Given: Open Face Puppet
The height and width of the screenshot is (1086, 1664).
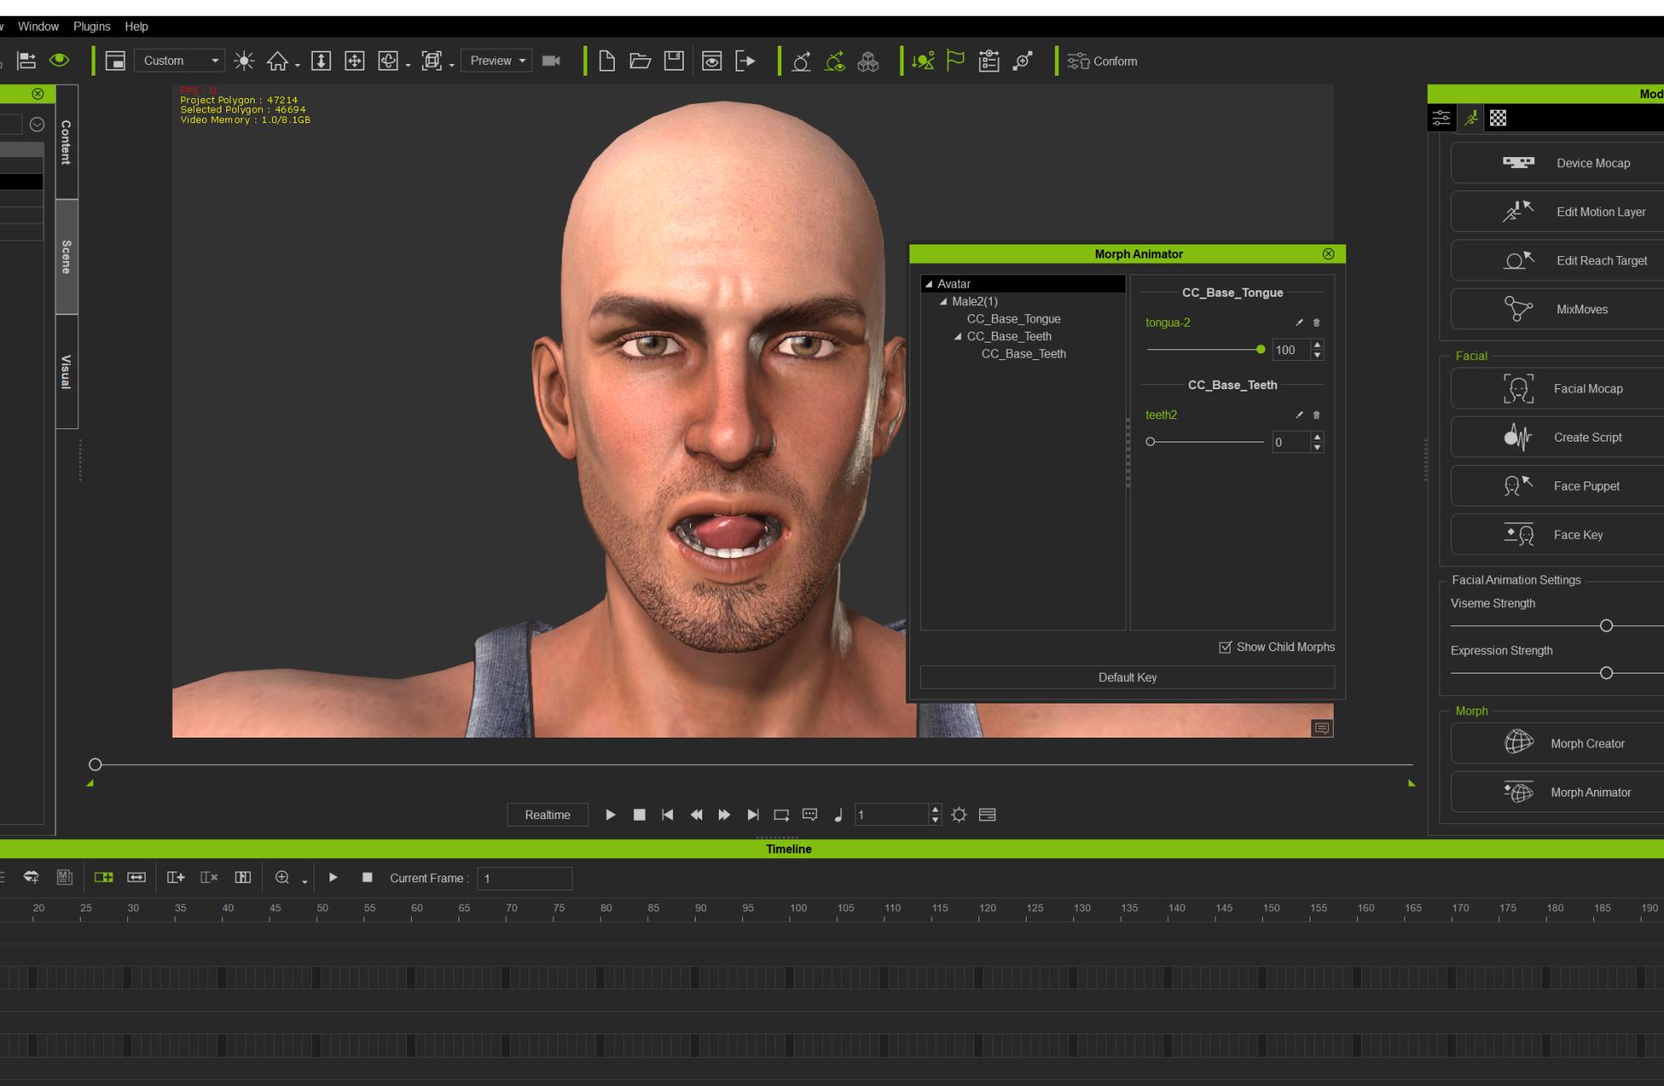Looking at the screenshot, I should click(1558, 486).
